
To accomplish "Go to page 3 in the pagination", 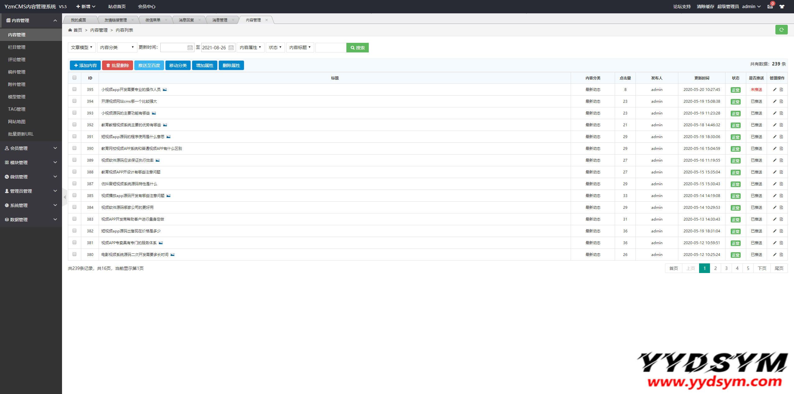I will click(726, 268).
